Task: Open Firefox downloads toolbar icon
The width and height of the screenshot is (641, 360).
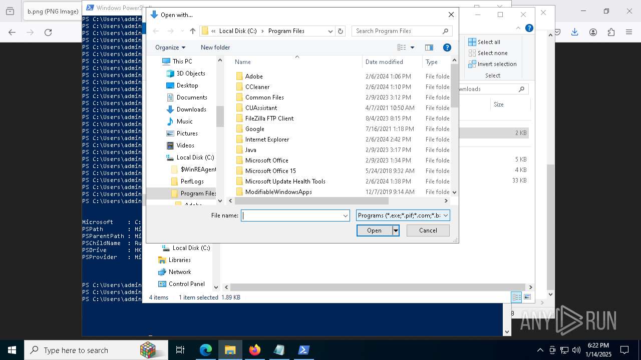Action: tap(575, 32)
